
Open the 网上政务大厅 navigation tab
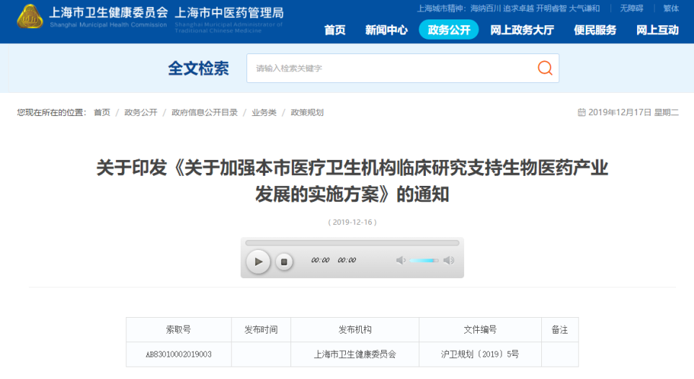(522, 30)
